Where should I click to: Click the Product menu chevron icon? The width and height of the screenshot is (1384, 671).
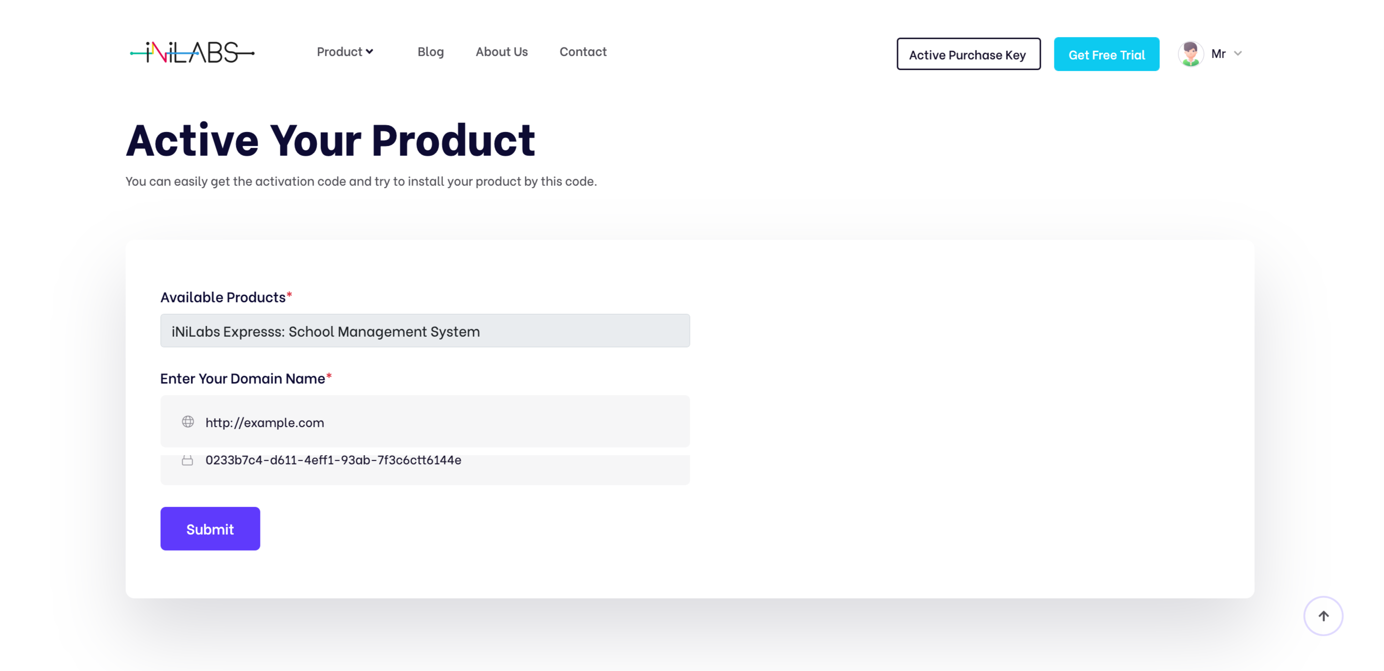point(370,52)
